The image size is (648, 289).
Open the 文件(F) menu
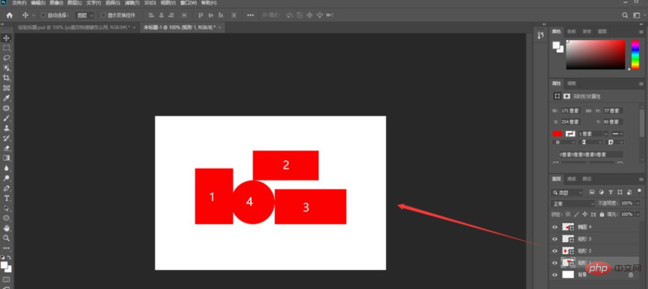point(19,3)
